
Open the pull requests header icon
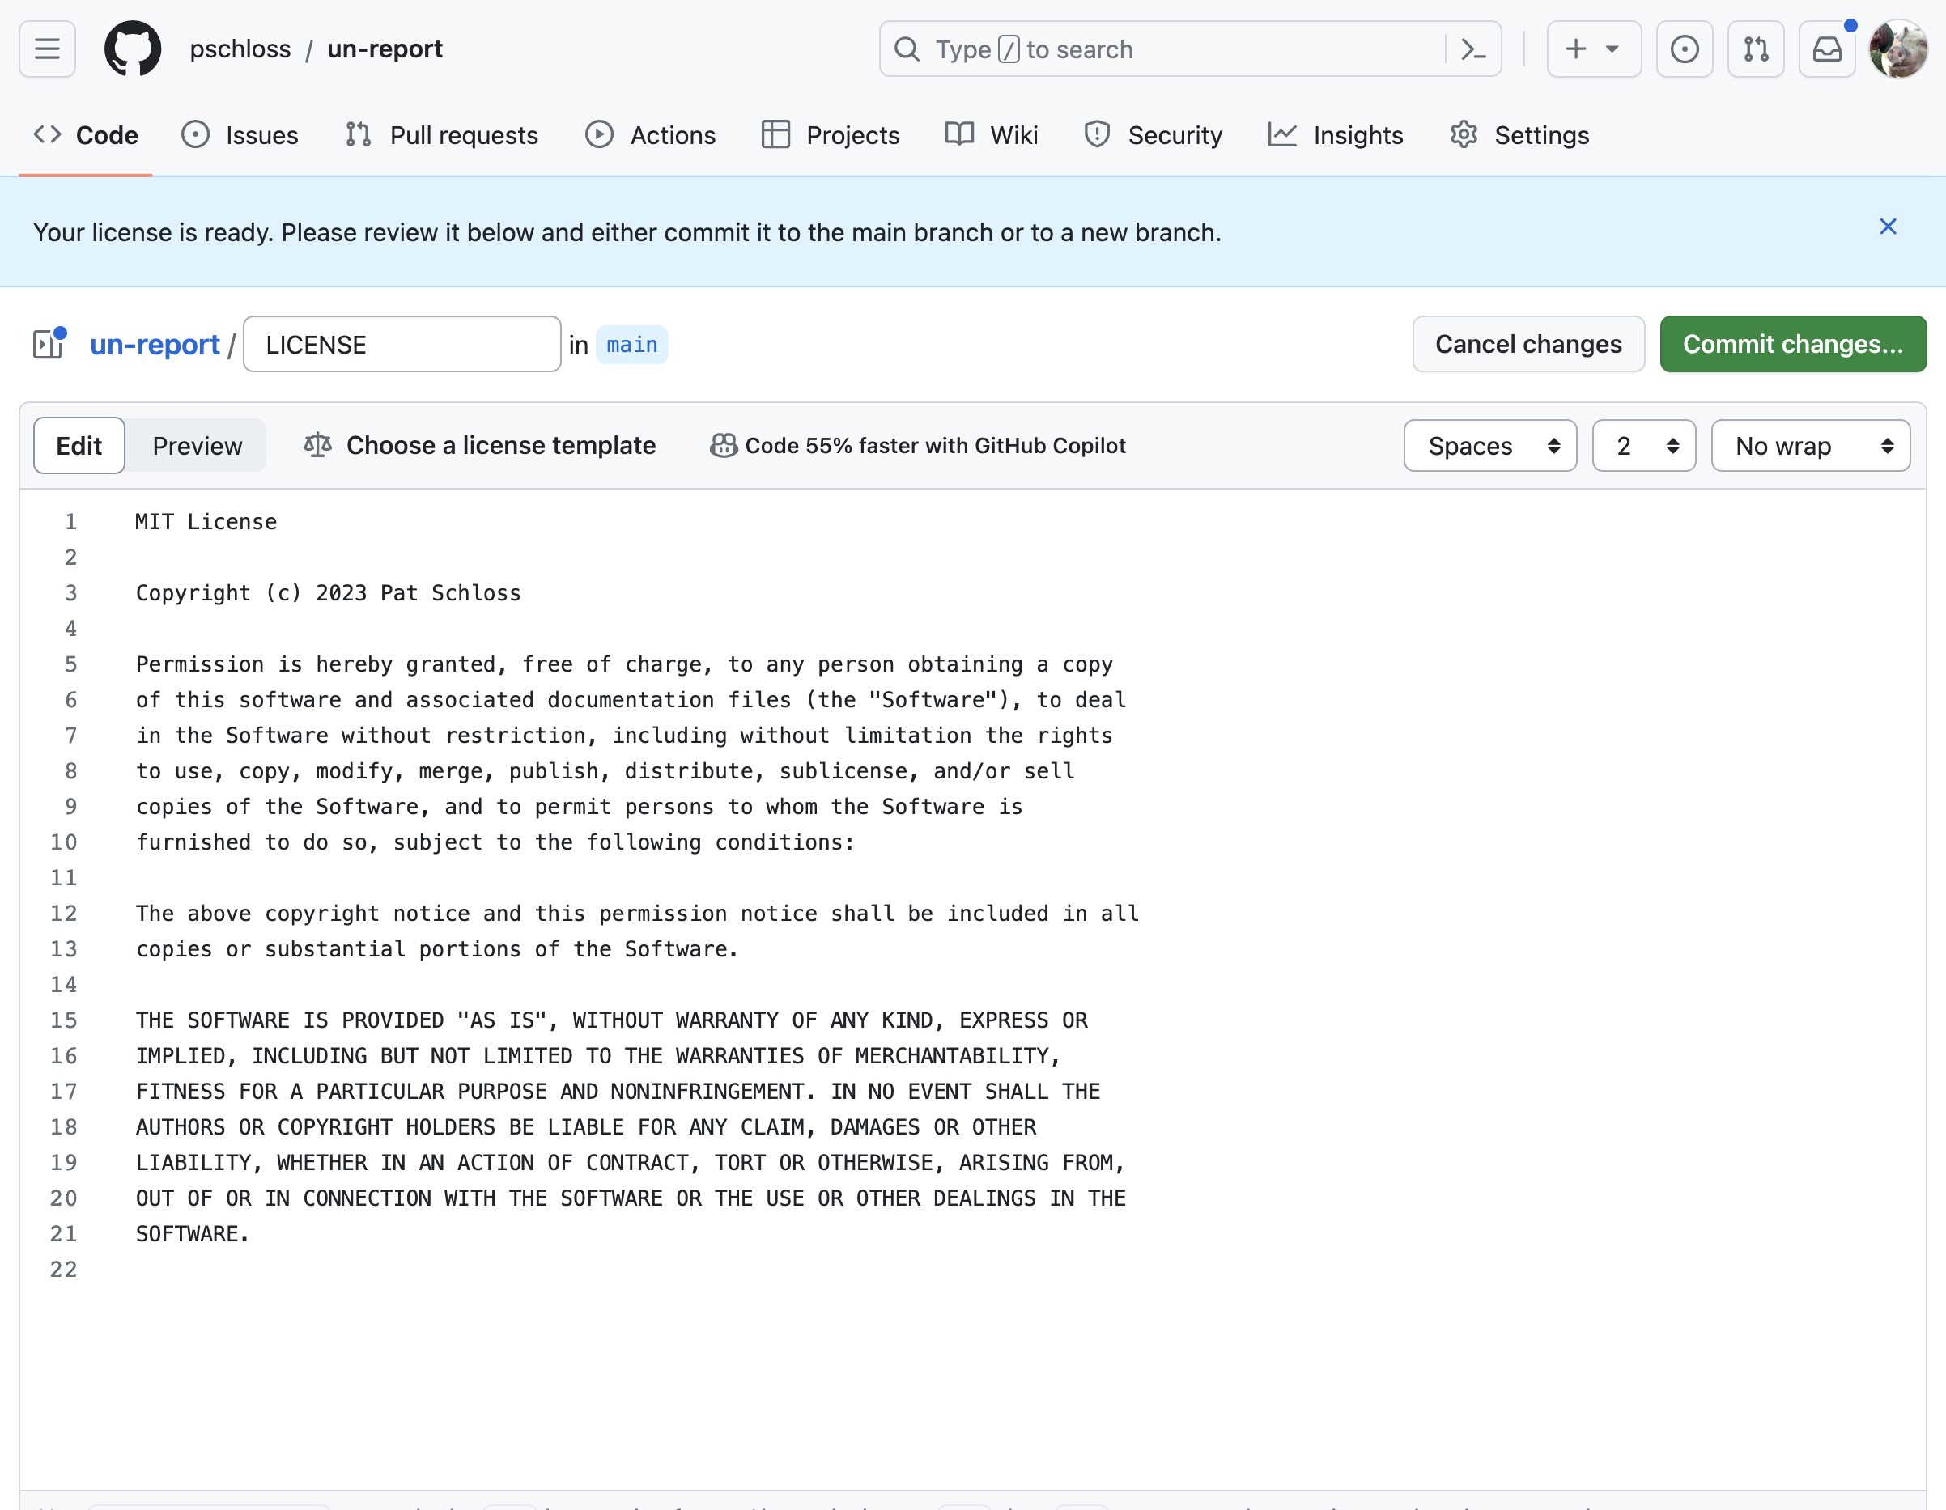[1755, 49]
